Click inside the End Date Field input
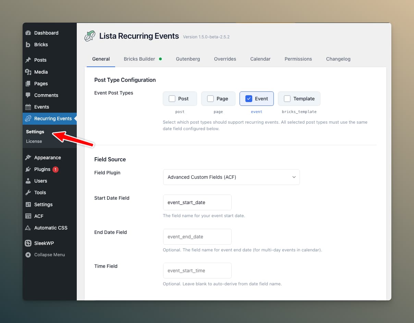Screen dimensions: 414x323 [197, 236]
